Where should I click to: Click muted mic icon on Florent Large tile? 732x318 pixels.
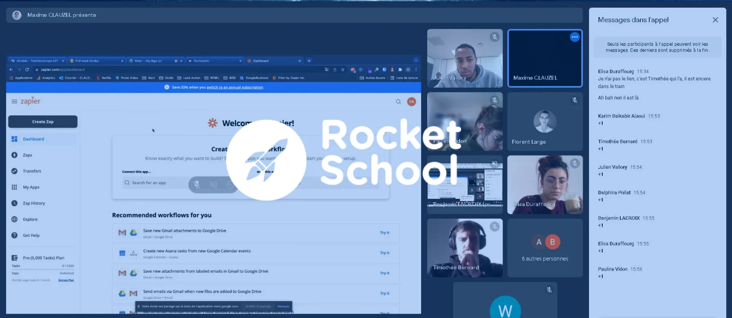pos(575,100)
